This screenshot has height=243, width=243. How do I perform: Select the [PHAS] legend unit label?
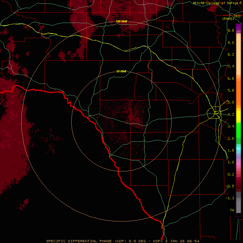(228, 19)
